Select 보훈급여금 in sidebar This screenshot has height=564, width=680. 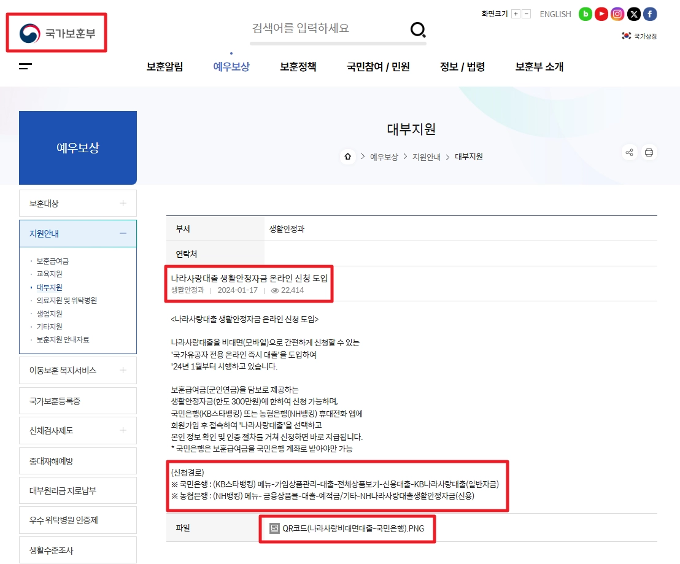pyautogui.click(x=53, y=261)
